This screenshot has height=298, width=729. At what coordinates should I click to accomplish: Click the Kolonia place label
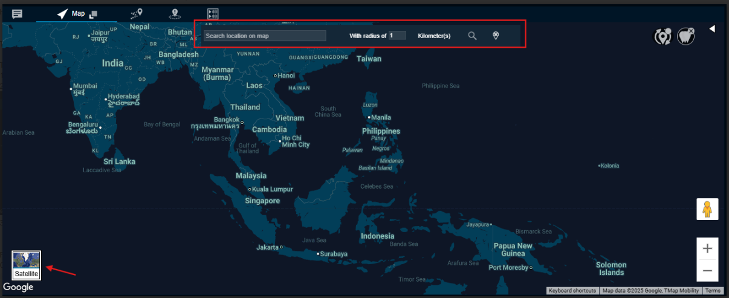coord(610,166)
